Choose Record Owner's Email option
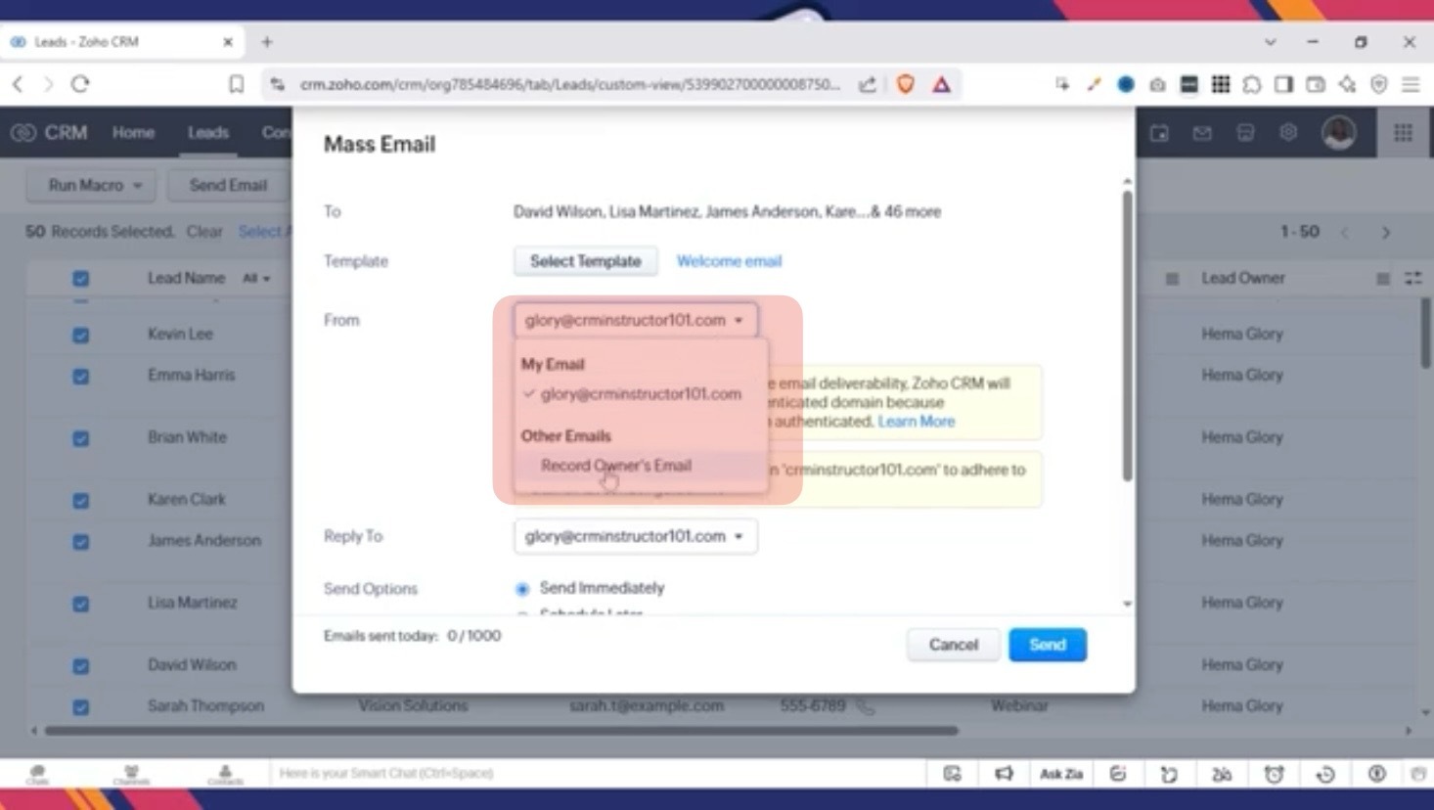1434x810 pixels. [615, 466]
